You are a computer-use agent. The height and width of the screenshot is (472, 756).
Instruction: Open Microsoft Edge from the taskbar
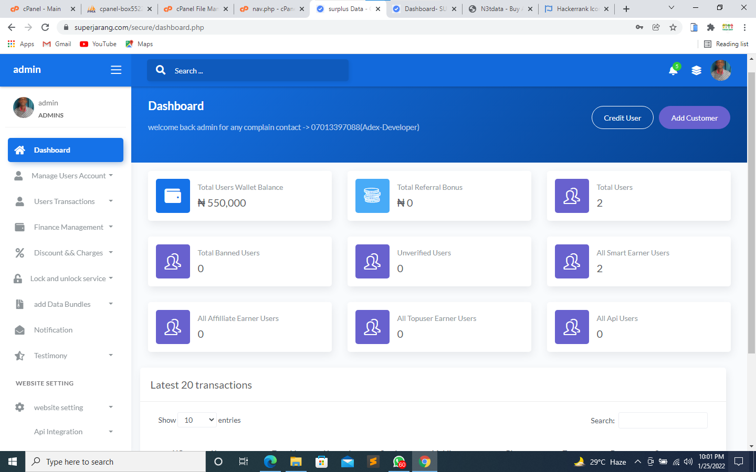pyautogui.click(x=270, y=462)
